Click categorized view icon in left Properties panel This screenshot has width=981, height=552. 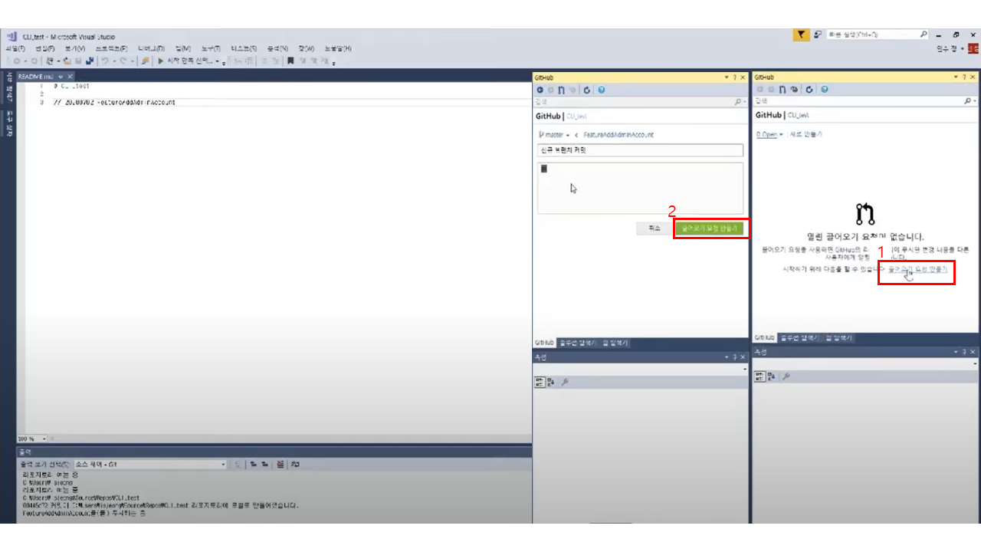click(540, 381)
